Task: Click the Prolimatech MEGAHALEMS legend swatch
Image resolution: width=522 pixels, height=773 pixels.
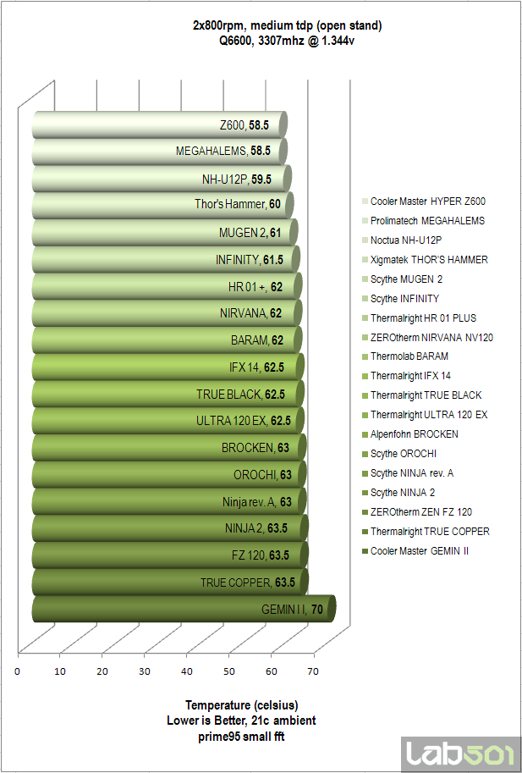Action: [x=365, y=221]
